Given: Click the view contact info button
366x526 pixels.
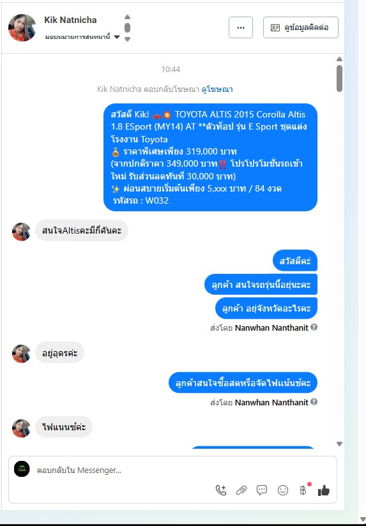Looking at the screenshot, I should pos(300,27).
